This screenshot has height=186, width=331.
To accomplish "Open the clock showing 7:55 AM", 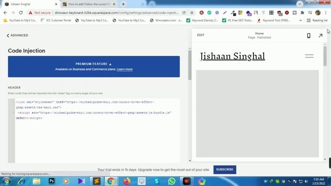I will tap(319, 181).
